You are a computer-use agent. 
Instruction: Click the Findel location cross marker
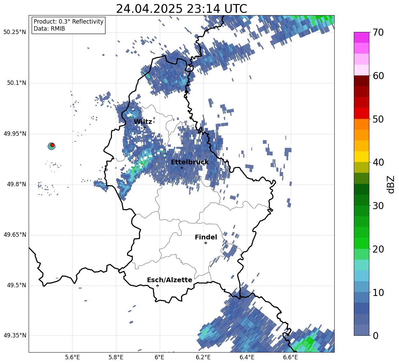(x=206, y=243)
